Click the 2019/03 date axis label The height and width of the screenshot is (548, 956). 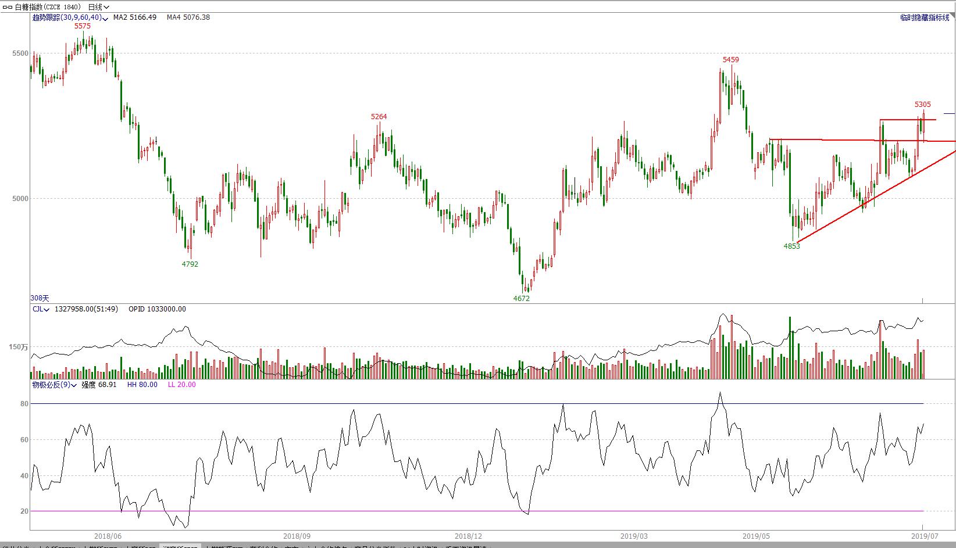click(x=634, y=536)
